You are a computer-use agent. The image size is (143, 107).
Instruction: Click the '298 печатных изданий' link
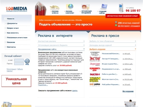click(129, 23)
